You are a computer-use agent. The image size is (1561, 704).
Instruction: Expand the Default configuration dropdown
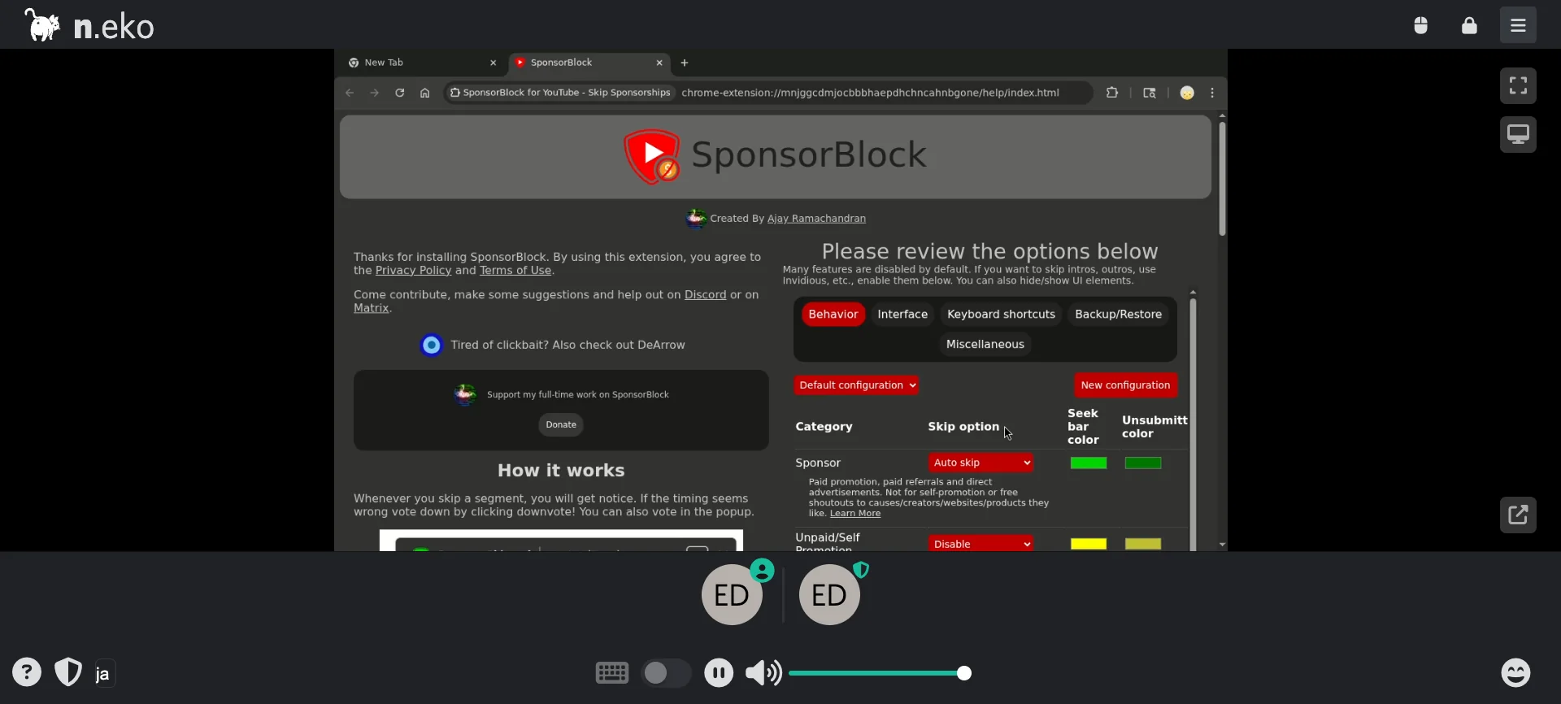(856, 385)
